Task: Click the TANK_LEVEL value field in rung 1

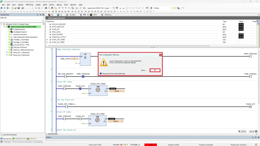Action: click(74, 59)
